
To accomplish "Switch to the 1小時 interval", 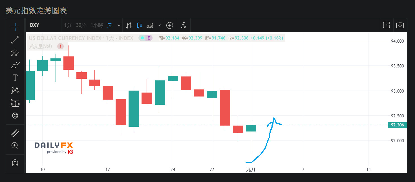I will pyautogui.click(x=97, y=25).
